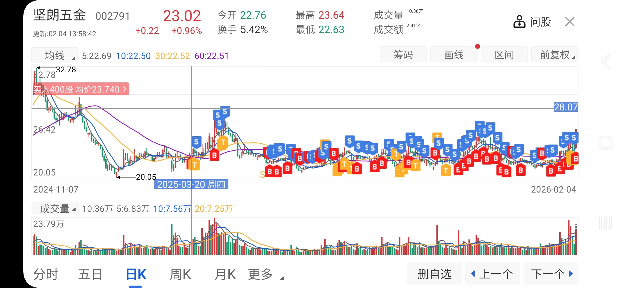Tap left arrow on 上一个 button
The width and height of the screenshot is (625, 288).
473,274
